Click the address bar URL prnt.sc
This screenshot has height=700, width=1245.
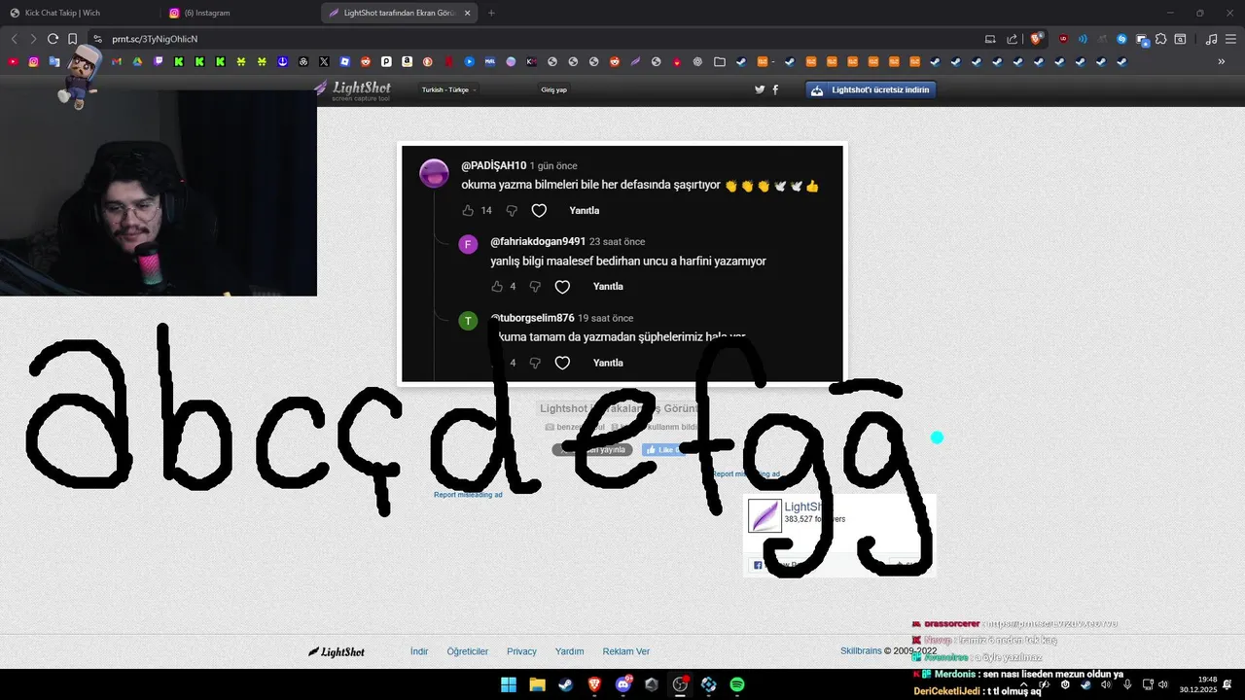pos(155,39)
